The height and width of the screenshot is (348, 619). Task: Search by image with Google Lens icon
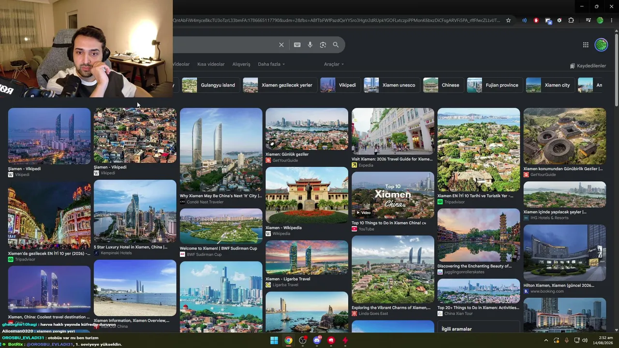point(323,45)
